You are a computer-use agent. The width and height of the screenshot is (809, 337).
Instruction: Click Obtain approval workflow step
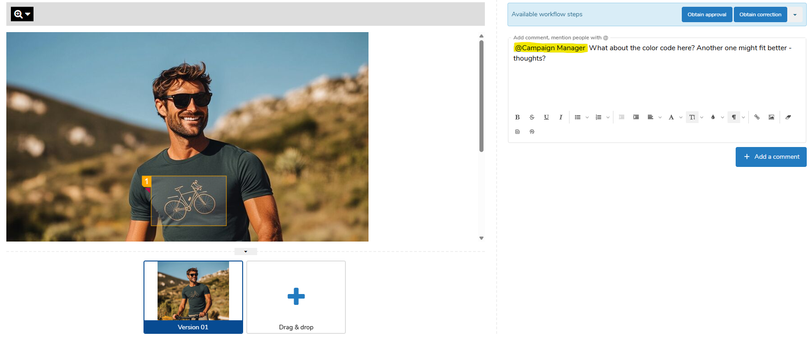click(707, 14)
